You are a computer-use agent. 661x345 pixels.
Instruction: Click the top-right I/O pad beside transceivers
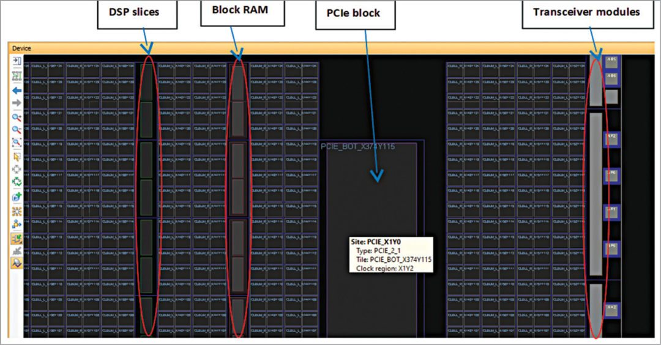click(611, 60)
